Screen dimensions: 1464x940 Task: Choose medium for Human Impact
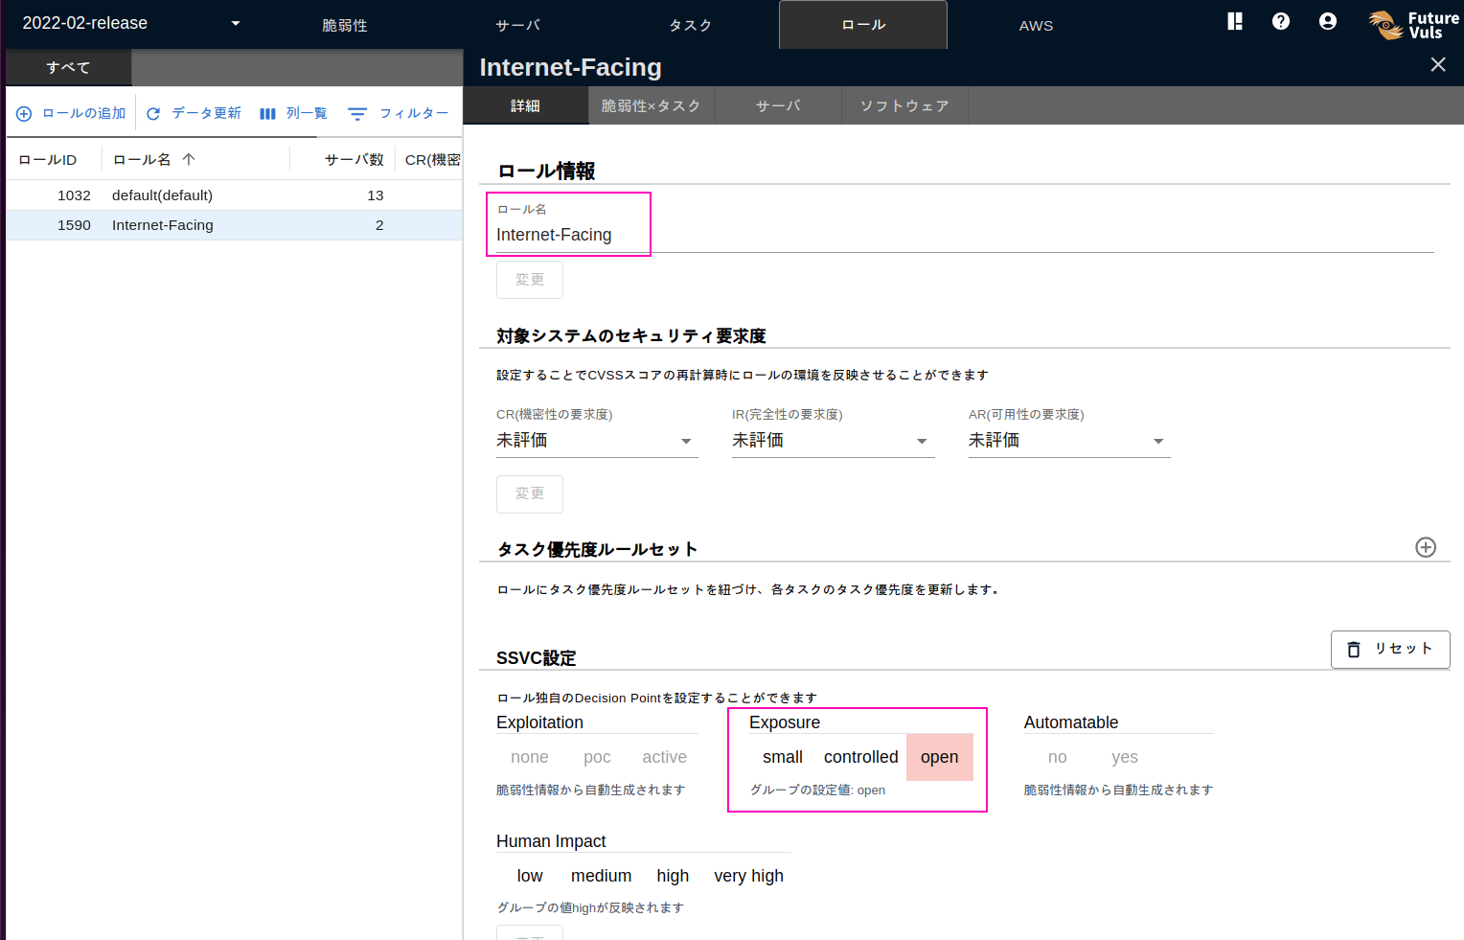(x=601, y=875)
